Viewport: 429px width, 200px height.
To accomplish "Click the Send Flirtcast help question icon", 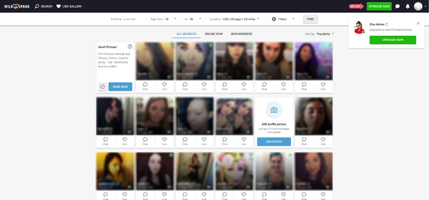I will (x=130, y=47).
